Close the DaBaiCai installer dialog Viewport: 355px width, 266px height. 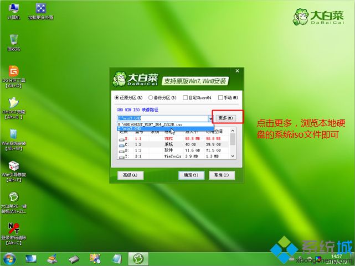coord(237,71)
